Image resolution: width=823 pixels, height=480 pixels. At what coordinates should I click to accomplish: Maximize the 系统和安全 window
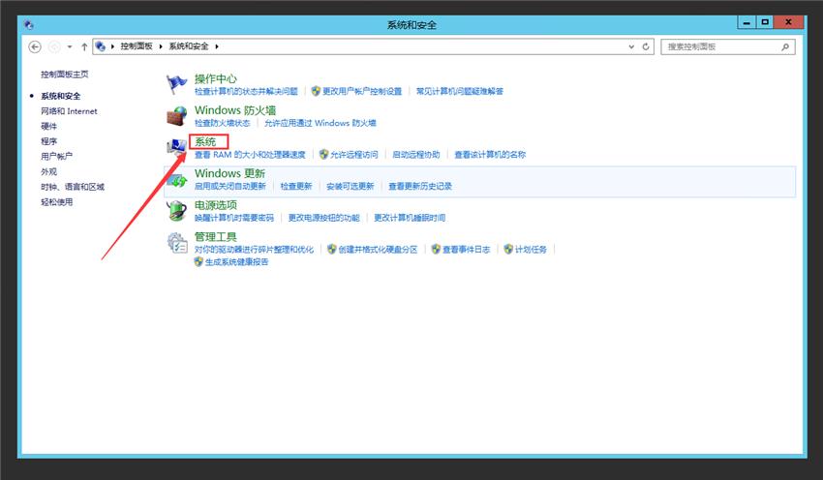[x=765, y=22]
